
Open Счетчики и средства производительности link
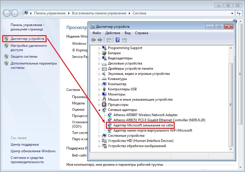27,160
